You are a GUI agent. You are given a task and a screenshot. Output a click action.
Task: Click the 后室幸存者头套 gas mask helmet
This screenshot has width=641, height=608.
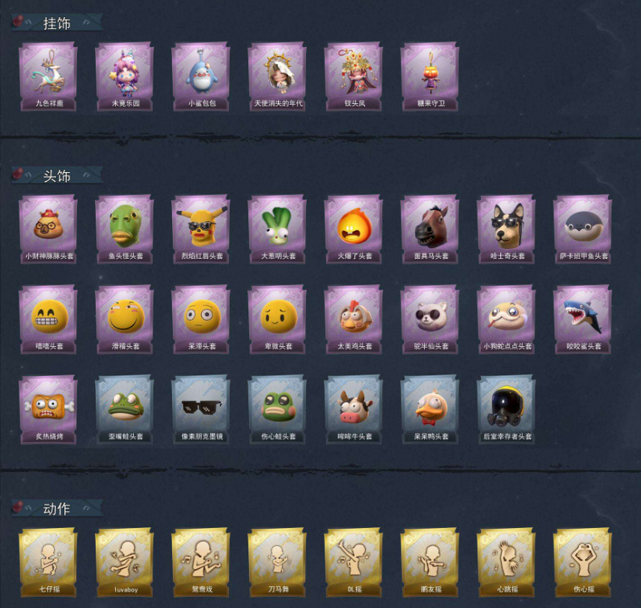(506, 409)
